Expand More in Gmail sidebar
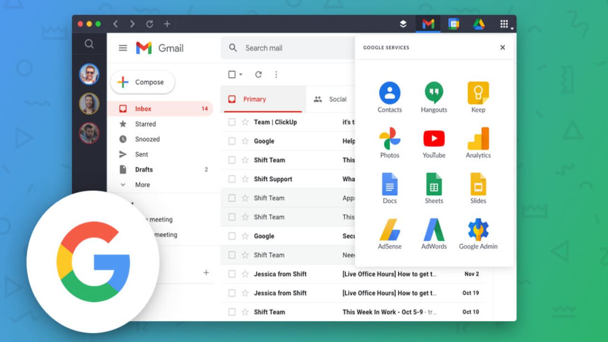 click(142, 185)
